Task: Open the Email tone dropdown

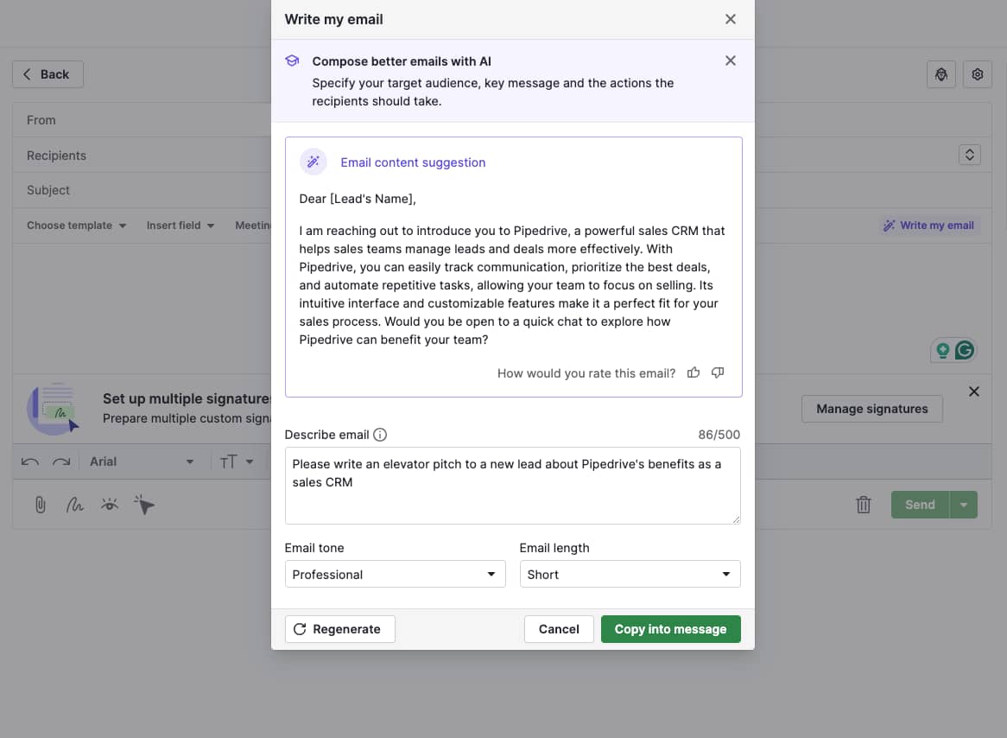Action: pyautogui.click(x=395, y=574)
